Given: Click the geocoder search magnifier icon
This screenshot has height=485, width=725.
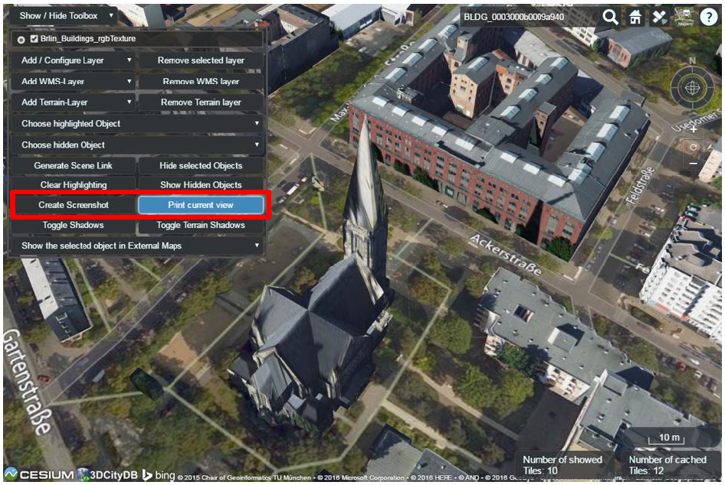Looking at the screenshot, I should point(610,17).
